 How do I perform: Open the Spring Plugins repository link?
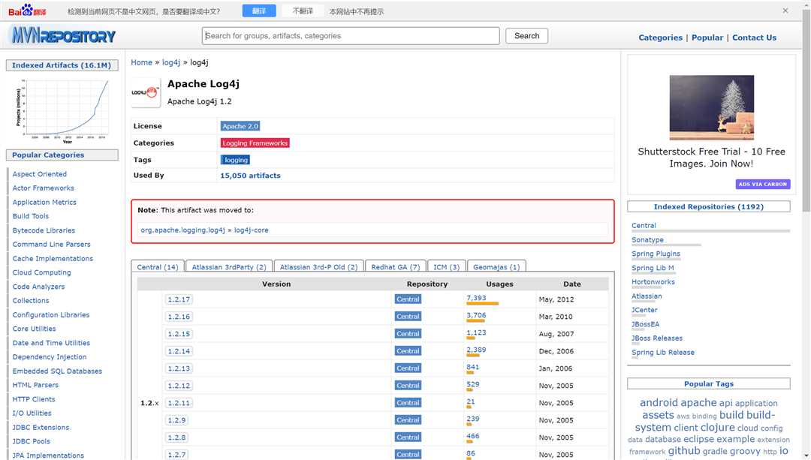(656, 254)
